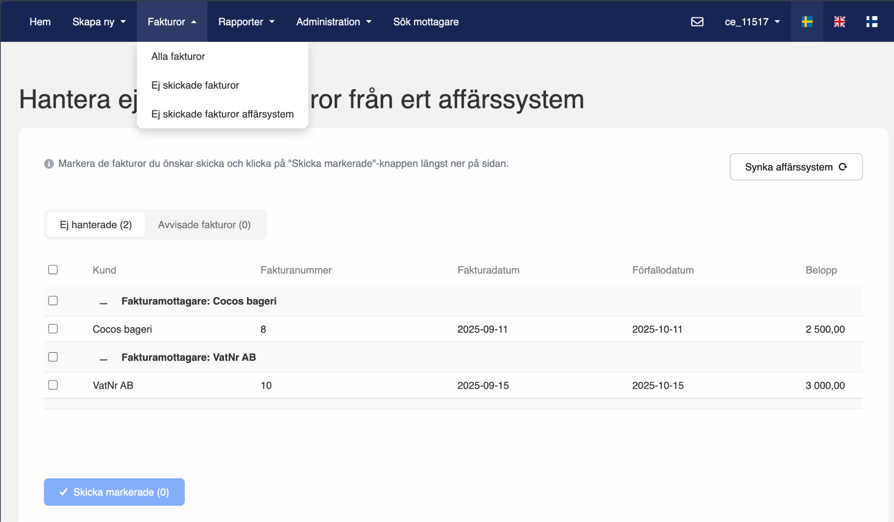Choose Alla fakturor from the menu

(178, 56)
